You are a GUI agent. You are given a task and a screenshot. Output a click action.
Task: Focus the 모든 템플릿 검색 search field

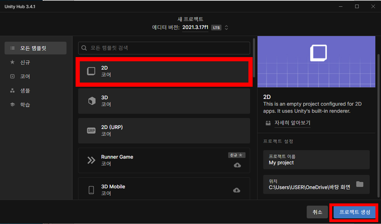point(164,48)
